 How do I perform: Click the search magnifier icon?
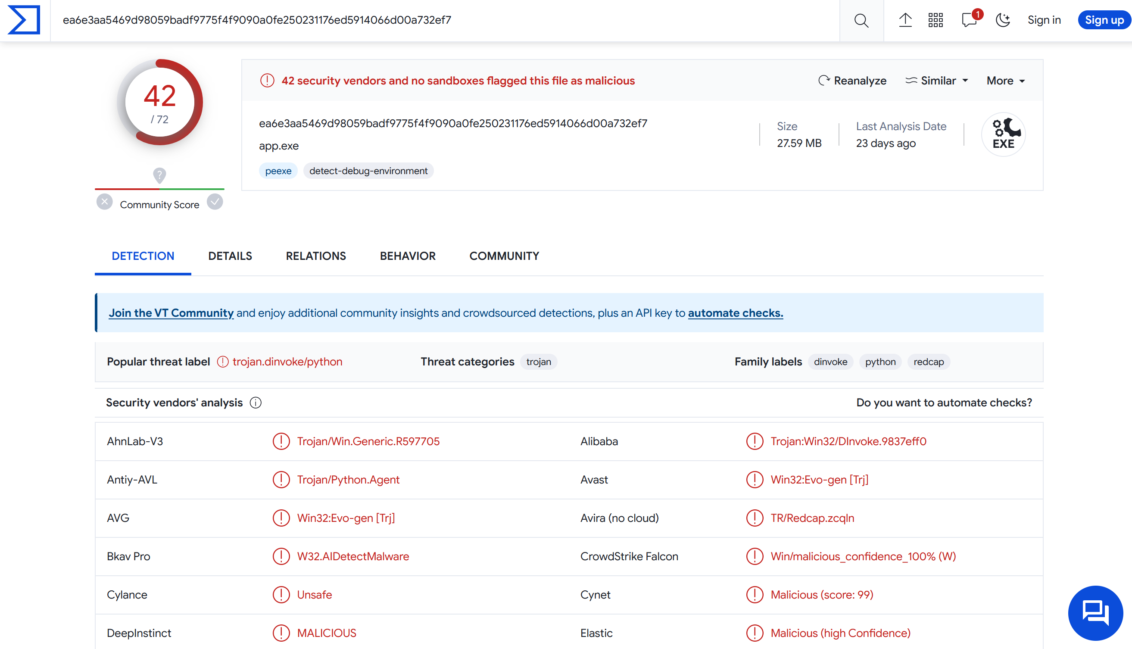(x=861, y=20)
